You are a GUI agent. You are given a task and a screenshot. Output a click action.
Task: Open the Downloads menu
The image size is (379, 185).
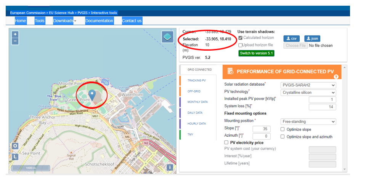point(64,21)
